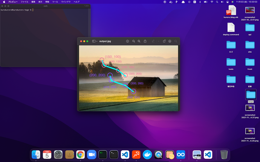The height and width of the screenshot is (162, 260).
Task: Click the -zsh terminal title bar
Action: [x=45, y=6]
